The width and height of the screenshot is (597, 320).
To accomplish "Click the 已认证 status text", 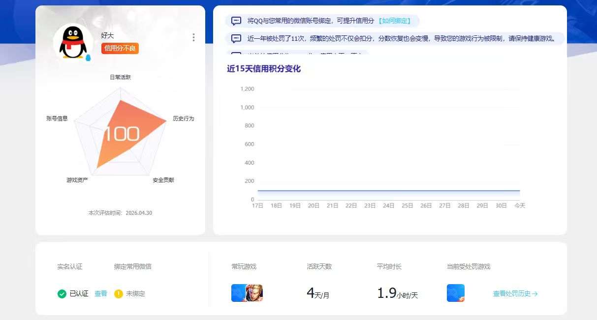I will (79, 293).
